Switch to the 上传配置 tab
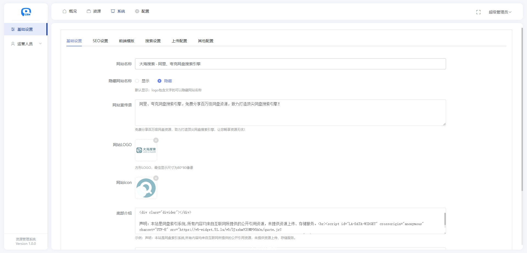The image size is (527, 253). [179, 41]
